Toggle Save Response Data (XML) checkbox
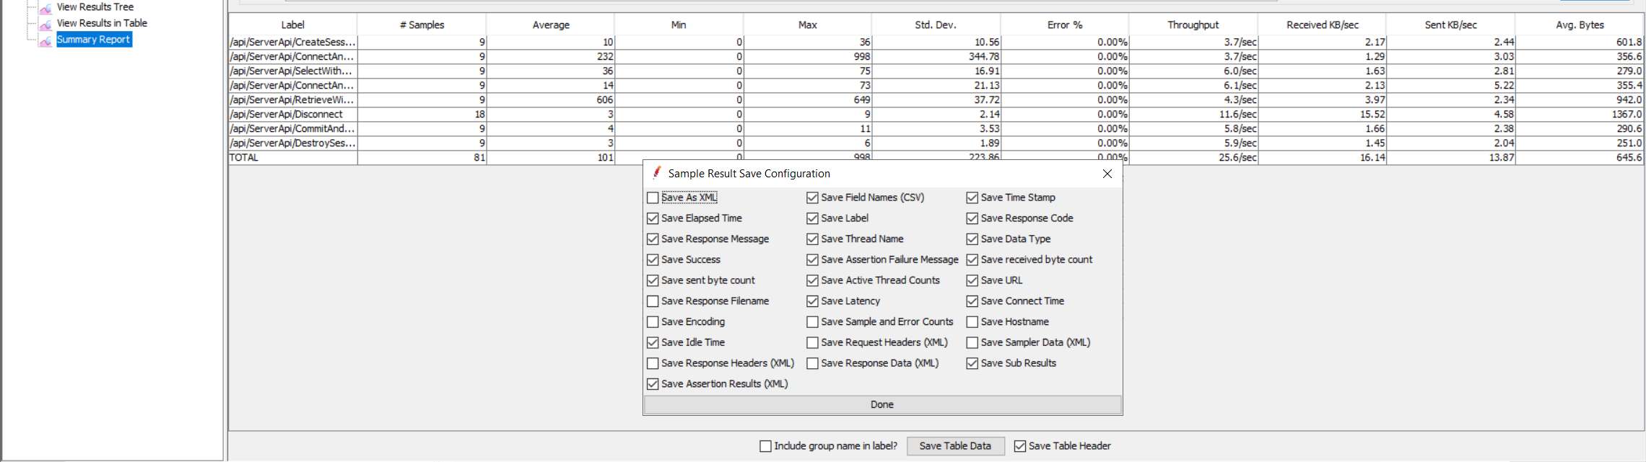 click(x=812, y=363)
